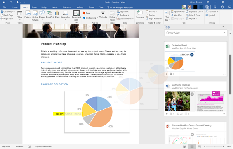Expand the Tap pane options arrow
The width and height of the screenshot is (233, 149).
coord(223,27)
